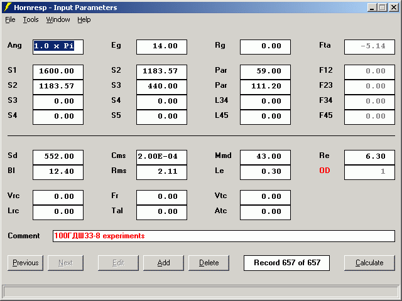
Task: Click the OD field showing 1
Action: (369, 172)
